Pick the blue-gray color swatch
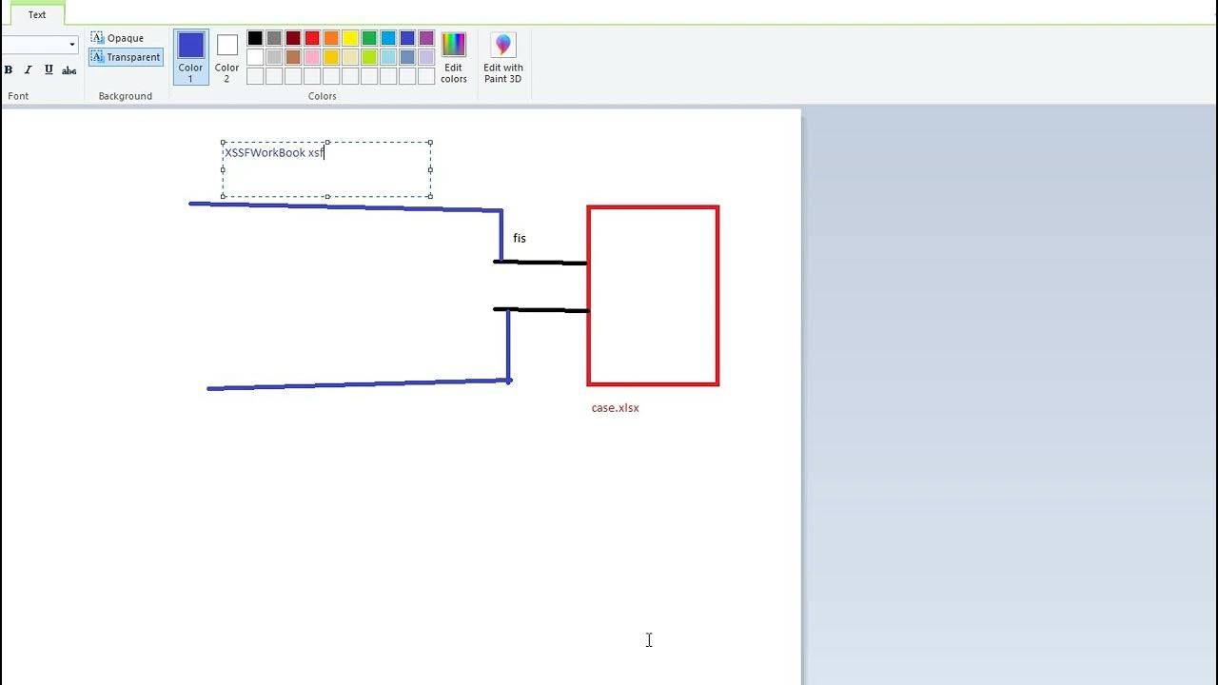The height and width of the screenshot is (685, 1218). coord(407,57)
